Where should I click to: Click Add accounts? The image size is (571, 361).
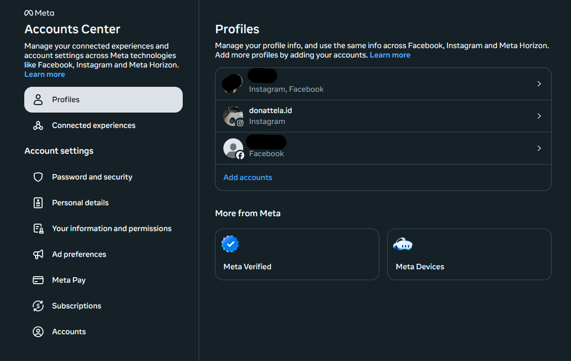248,177
